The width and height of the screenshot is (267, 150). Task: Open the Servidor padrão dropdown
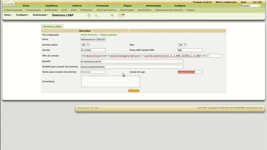pyautogui.click(x=86, y=45)
